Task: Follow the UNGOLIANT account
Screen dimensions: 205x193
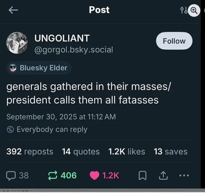Action: 174,41
